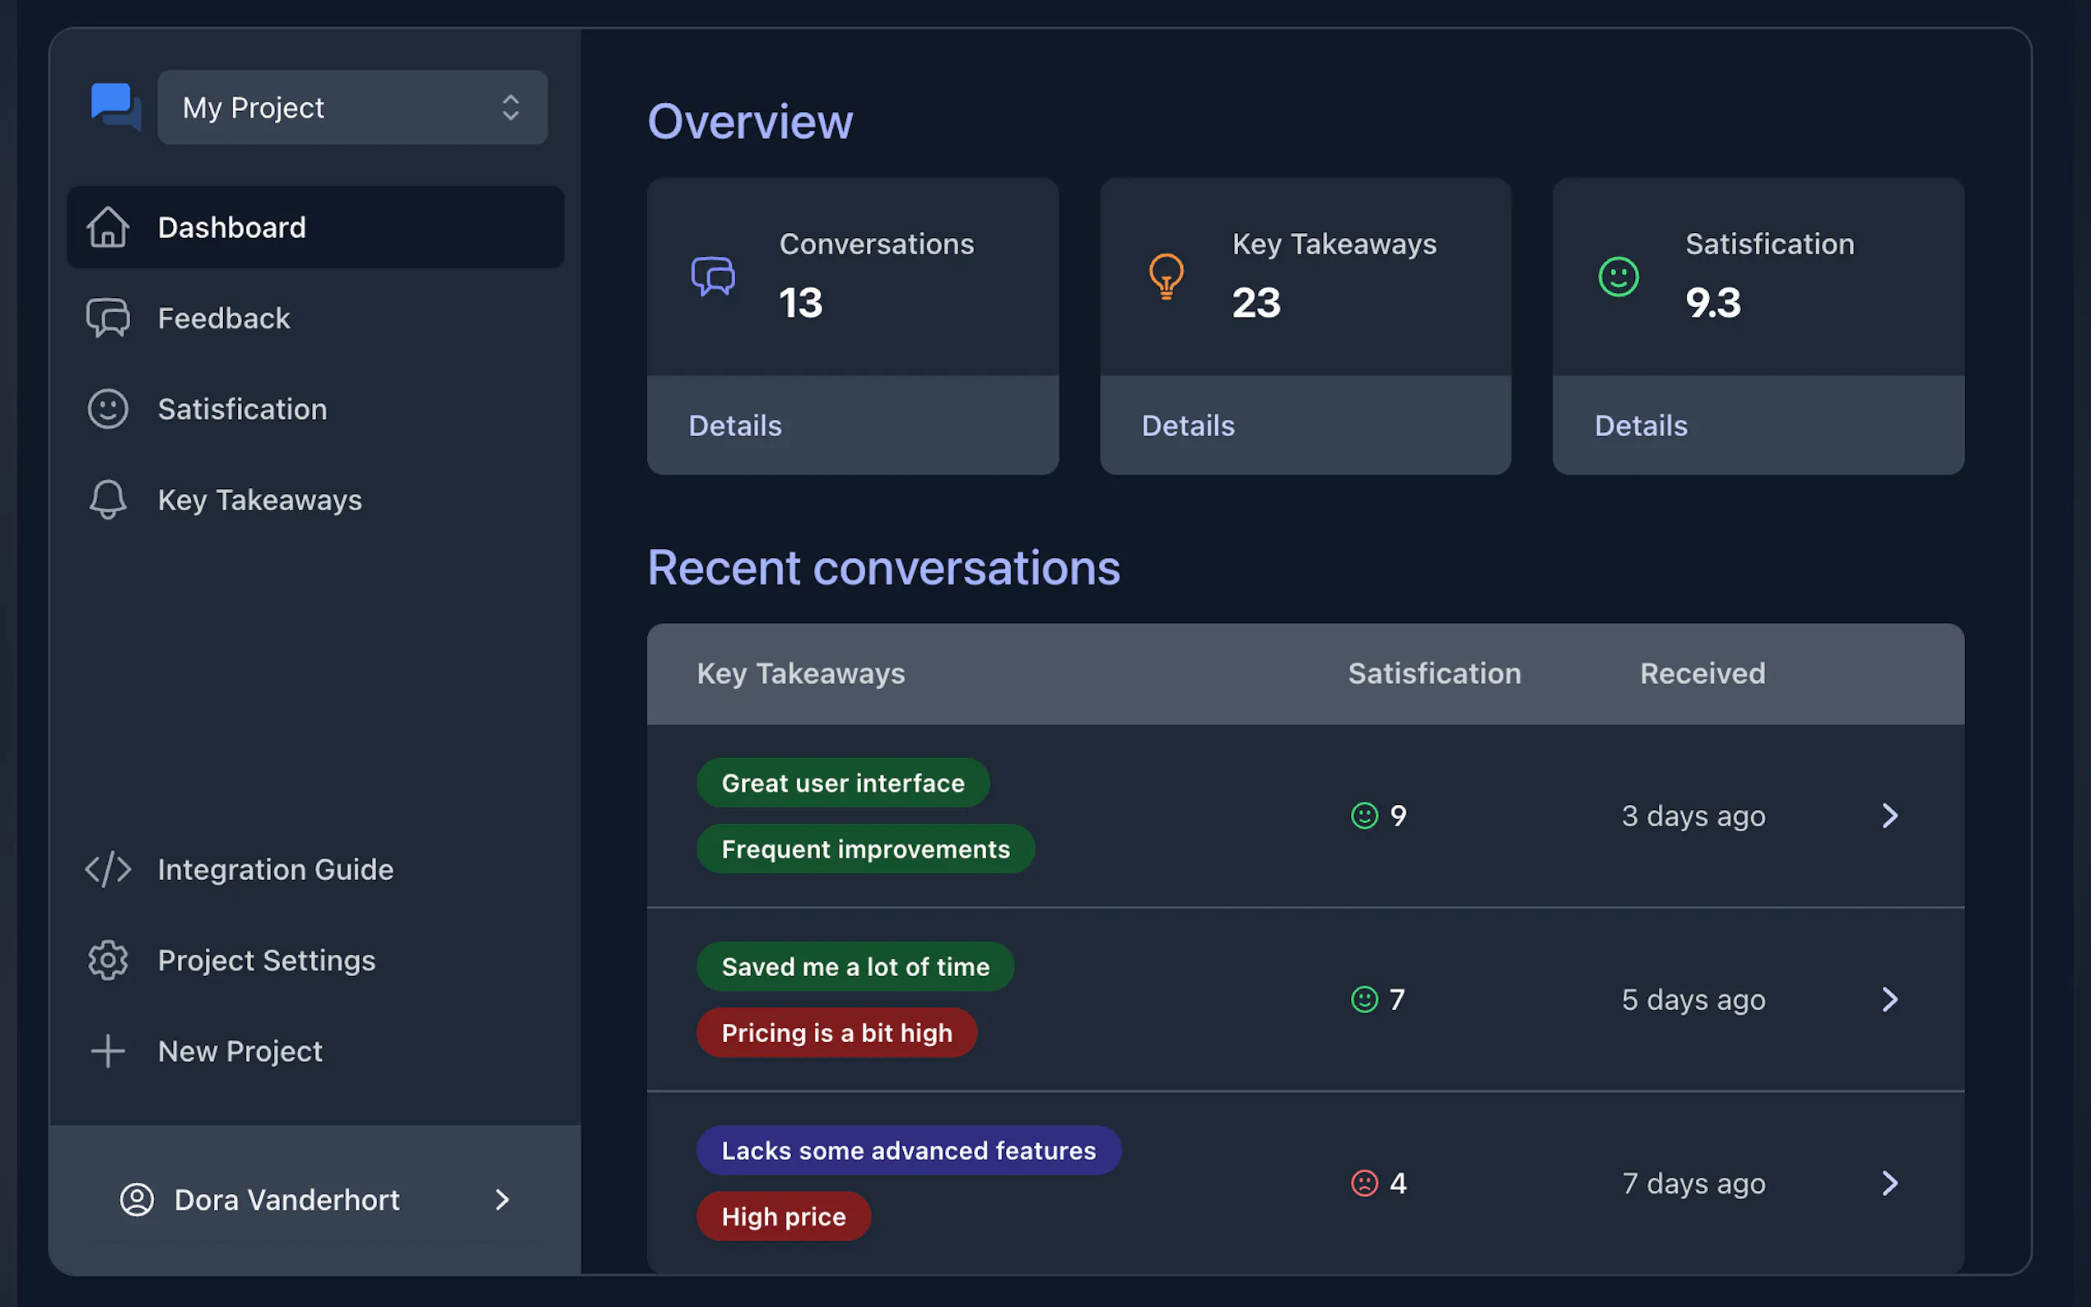The image size is (2091, 1307).
Task: Go to Feedback in the sidebar menu
Action: [x=224, y=318]
